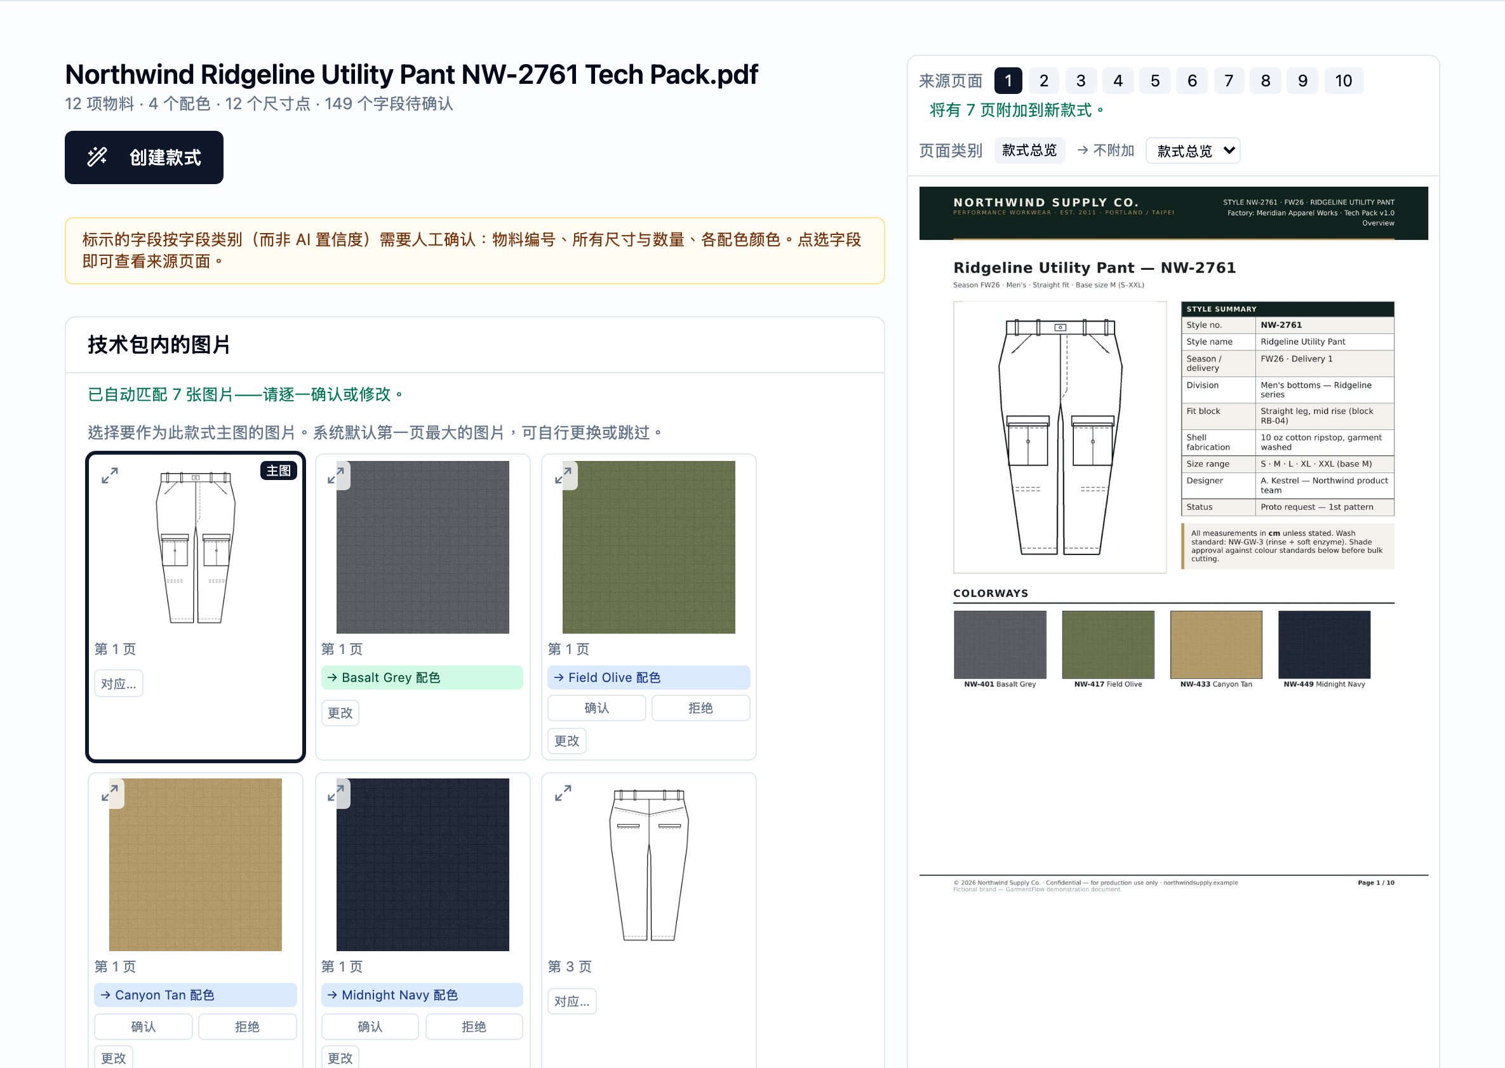Confirm the Midnight Navy colorway match
Viewport: 1505px width, 1068px height.
point(370,1027)
